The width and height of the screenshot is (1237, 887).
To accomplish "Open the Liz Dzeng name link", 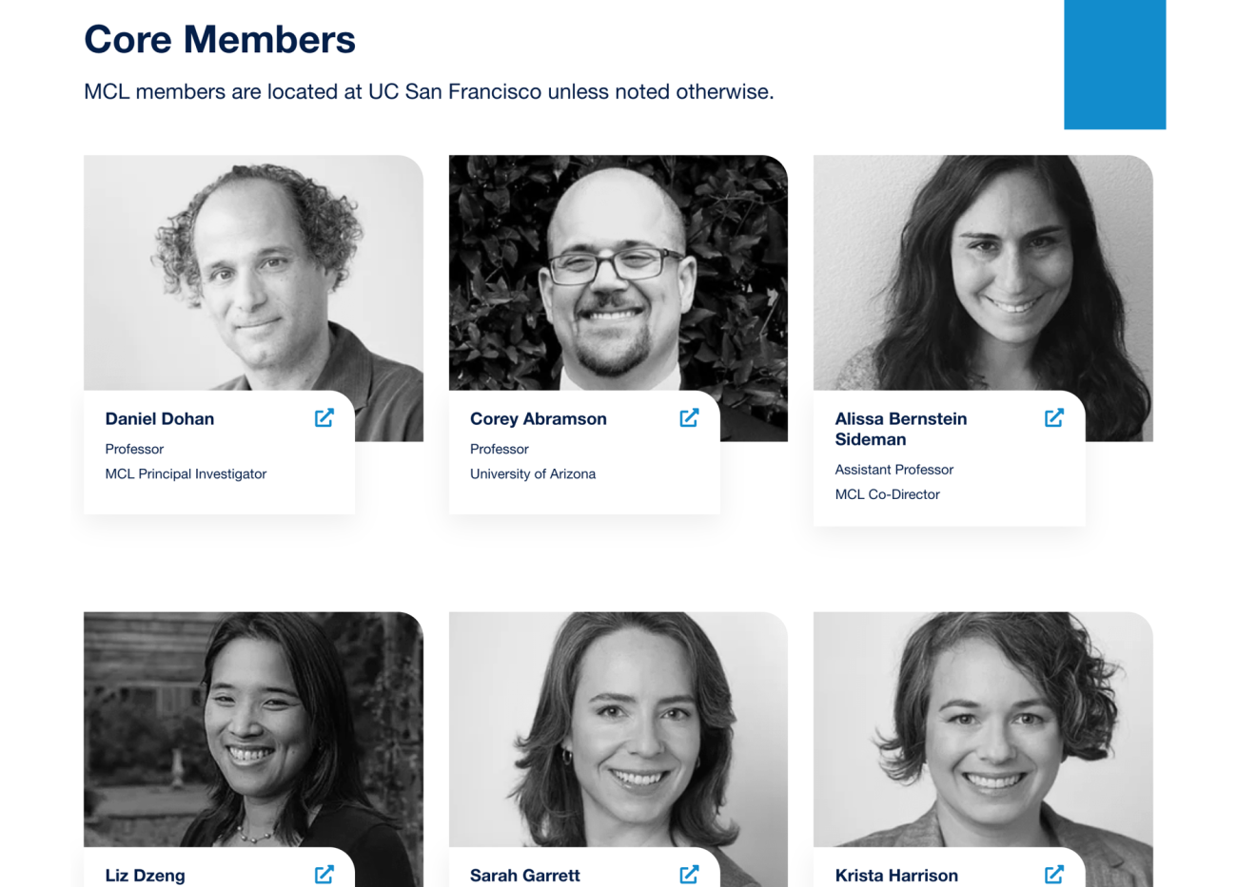I will click(x=145, y=876).
